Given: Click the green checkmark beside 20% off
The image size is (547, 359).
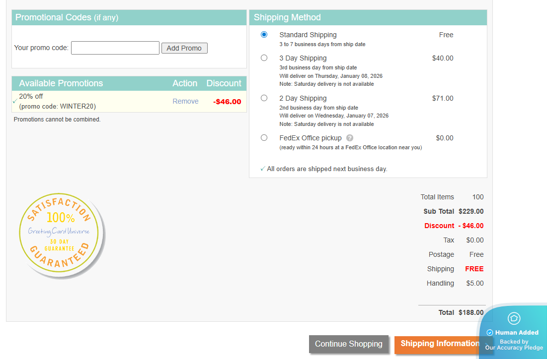Looking at the screenshot, I should [15, 101].
